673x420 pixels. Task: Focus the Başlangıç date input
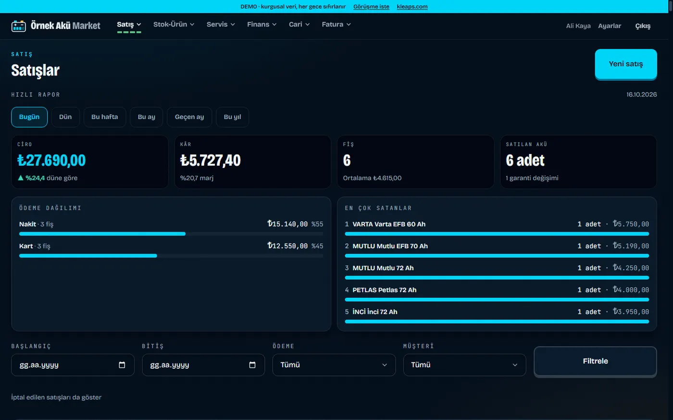[x=73, y=365]
